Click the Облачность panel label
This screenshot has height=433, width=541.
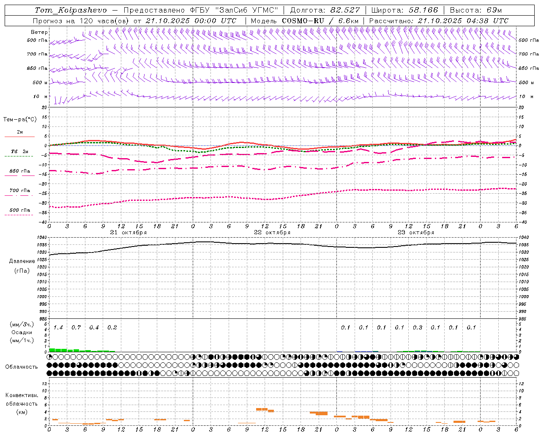click(22, 367)
